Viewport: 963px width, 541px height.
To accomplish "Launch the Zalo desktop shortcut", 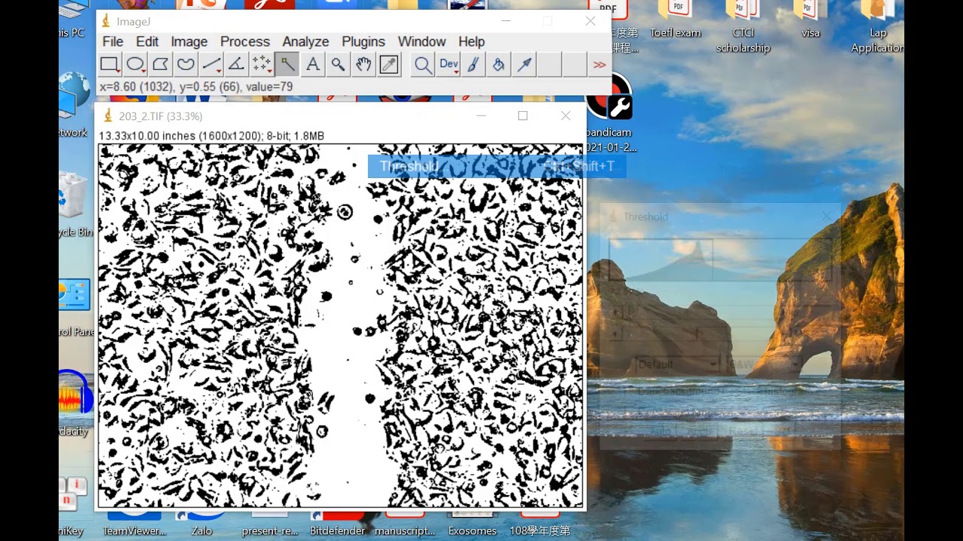I will (x=202, y=524).
